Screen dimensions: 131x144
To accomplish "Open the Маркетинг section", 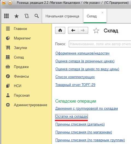I will (x=22, y=38).
